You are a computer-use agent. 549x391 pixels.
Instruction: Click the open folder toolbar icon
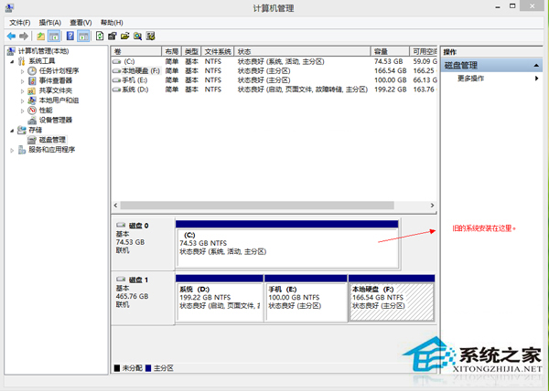click(125, 36)
